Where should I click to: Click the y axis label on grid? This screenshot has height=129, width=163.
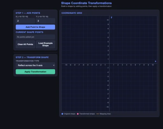click(x=111, y=17)
